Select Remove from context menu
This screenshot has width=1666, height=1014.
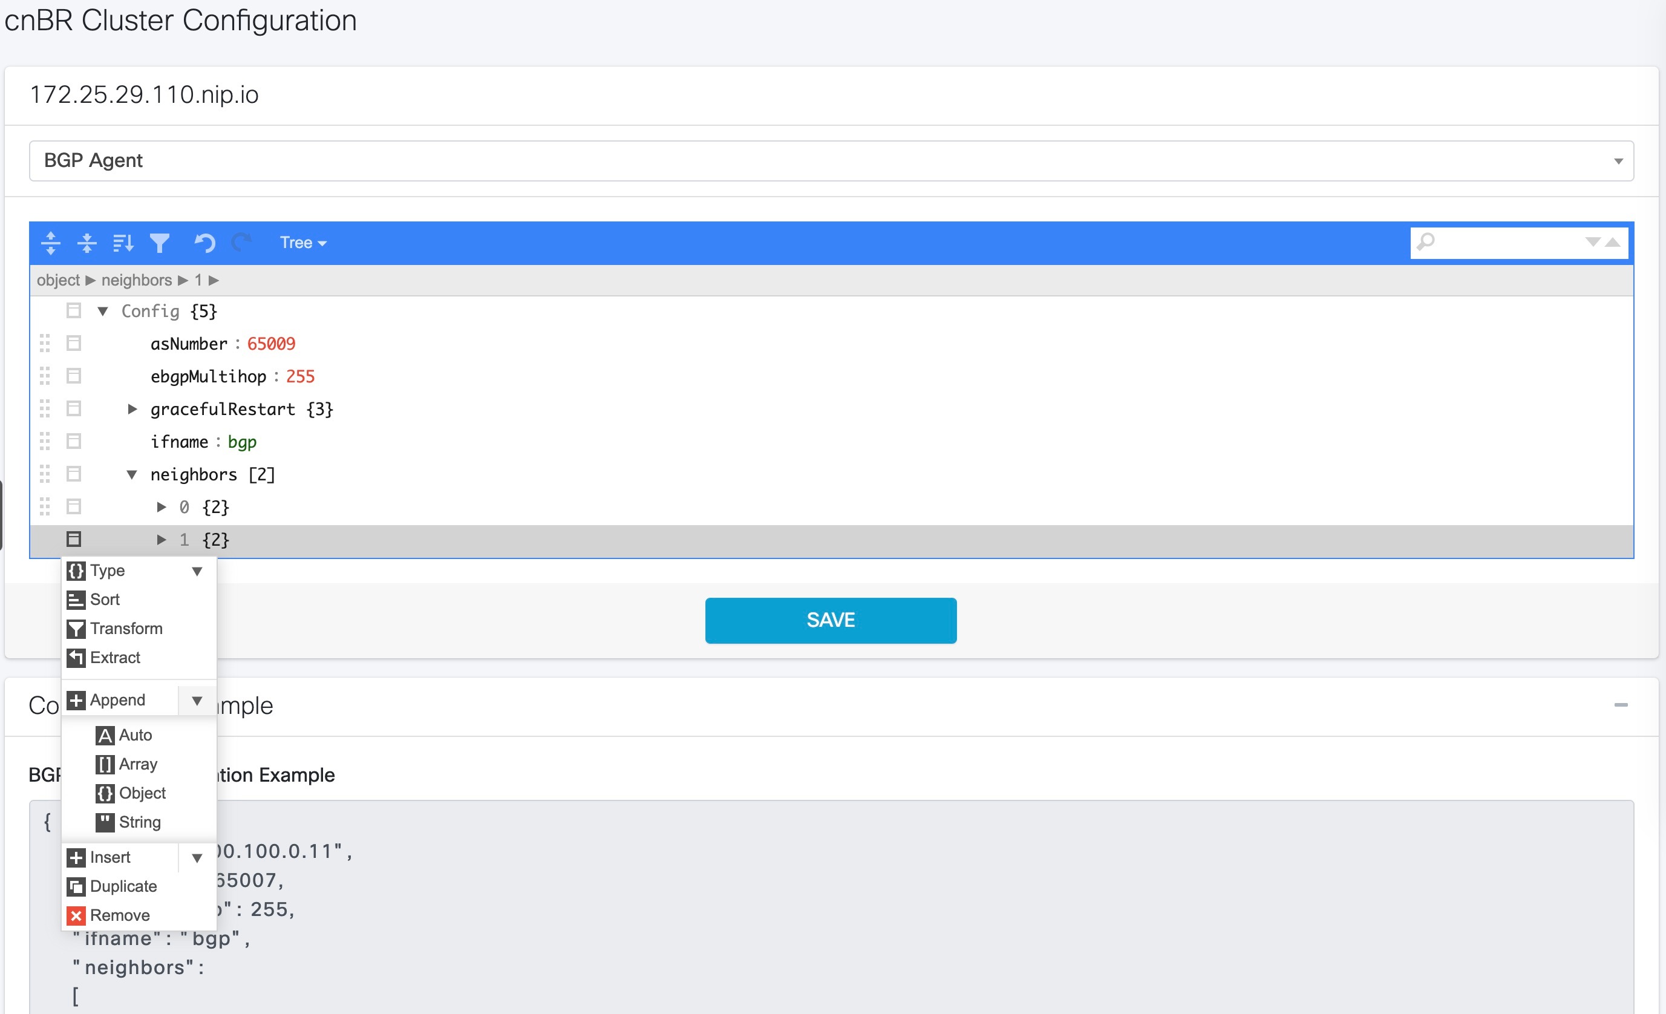pos(119,914)
